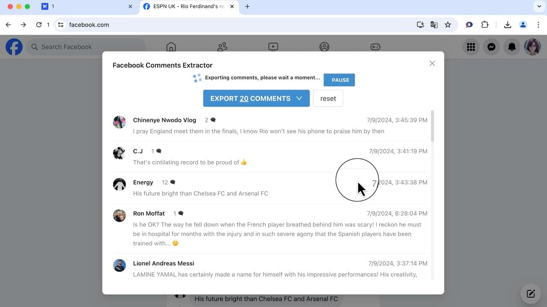Click the new message compose icon
This screenshot has width=547, height=307.
(531, 293)
